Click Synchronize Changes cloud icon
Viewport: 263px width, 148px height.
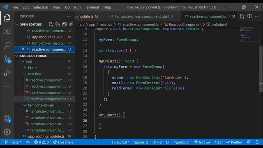[28, 142]
